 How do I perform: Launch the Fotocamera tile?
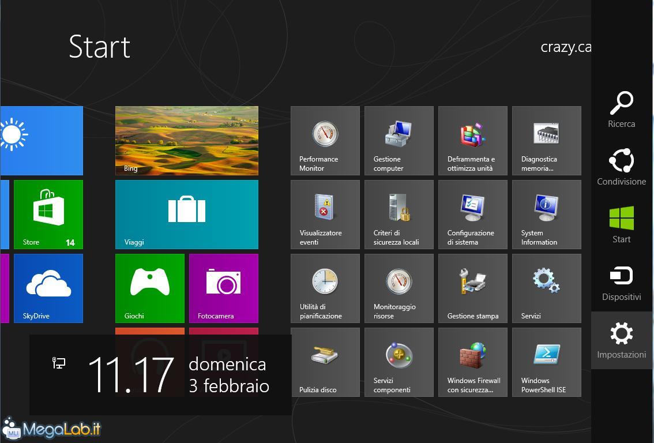click(x=224, y=288)
